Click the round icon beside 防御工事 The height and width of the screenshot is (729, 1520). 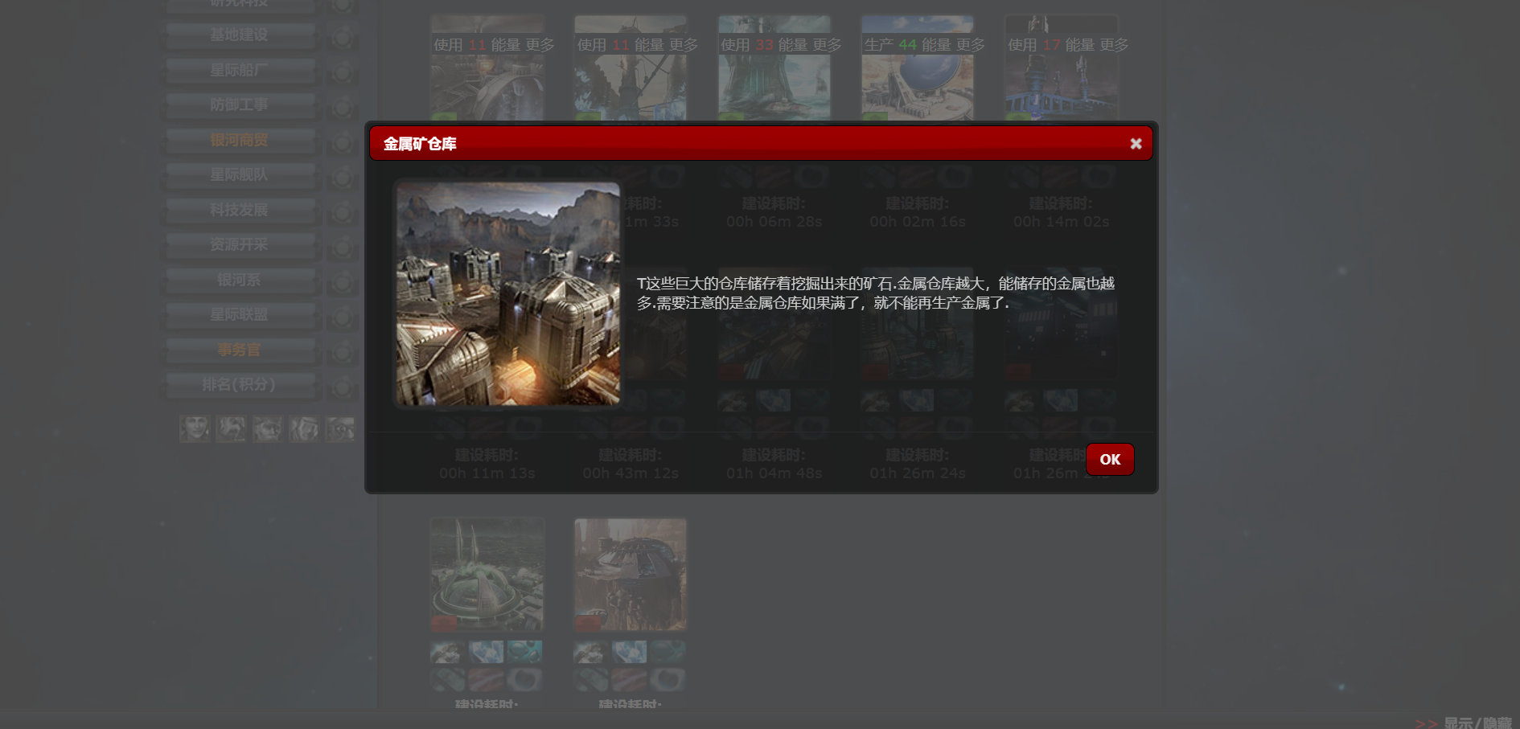pyautogui.click(x=343, y=108)
